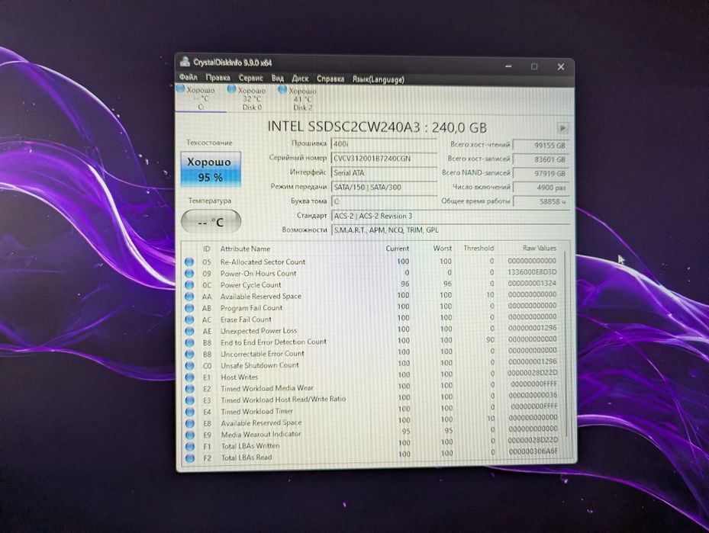Click status icon of Timed Workload Timer
Viewport: 709px width, 533px height.
tap(189, 412)
